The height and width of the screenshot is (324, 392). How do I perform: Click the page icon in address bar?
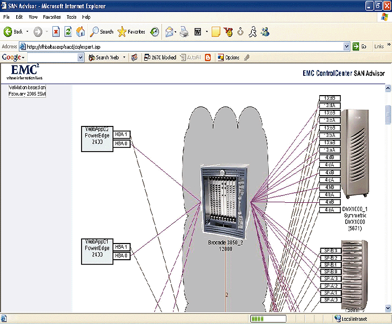coord(23,47)
